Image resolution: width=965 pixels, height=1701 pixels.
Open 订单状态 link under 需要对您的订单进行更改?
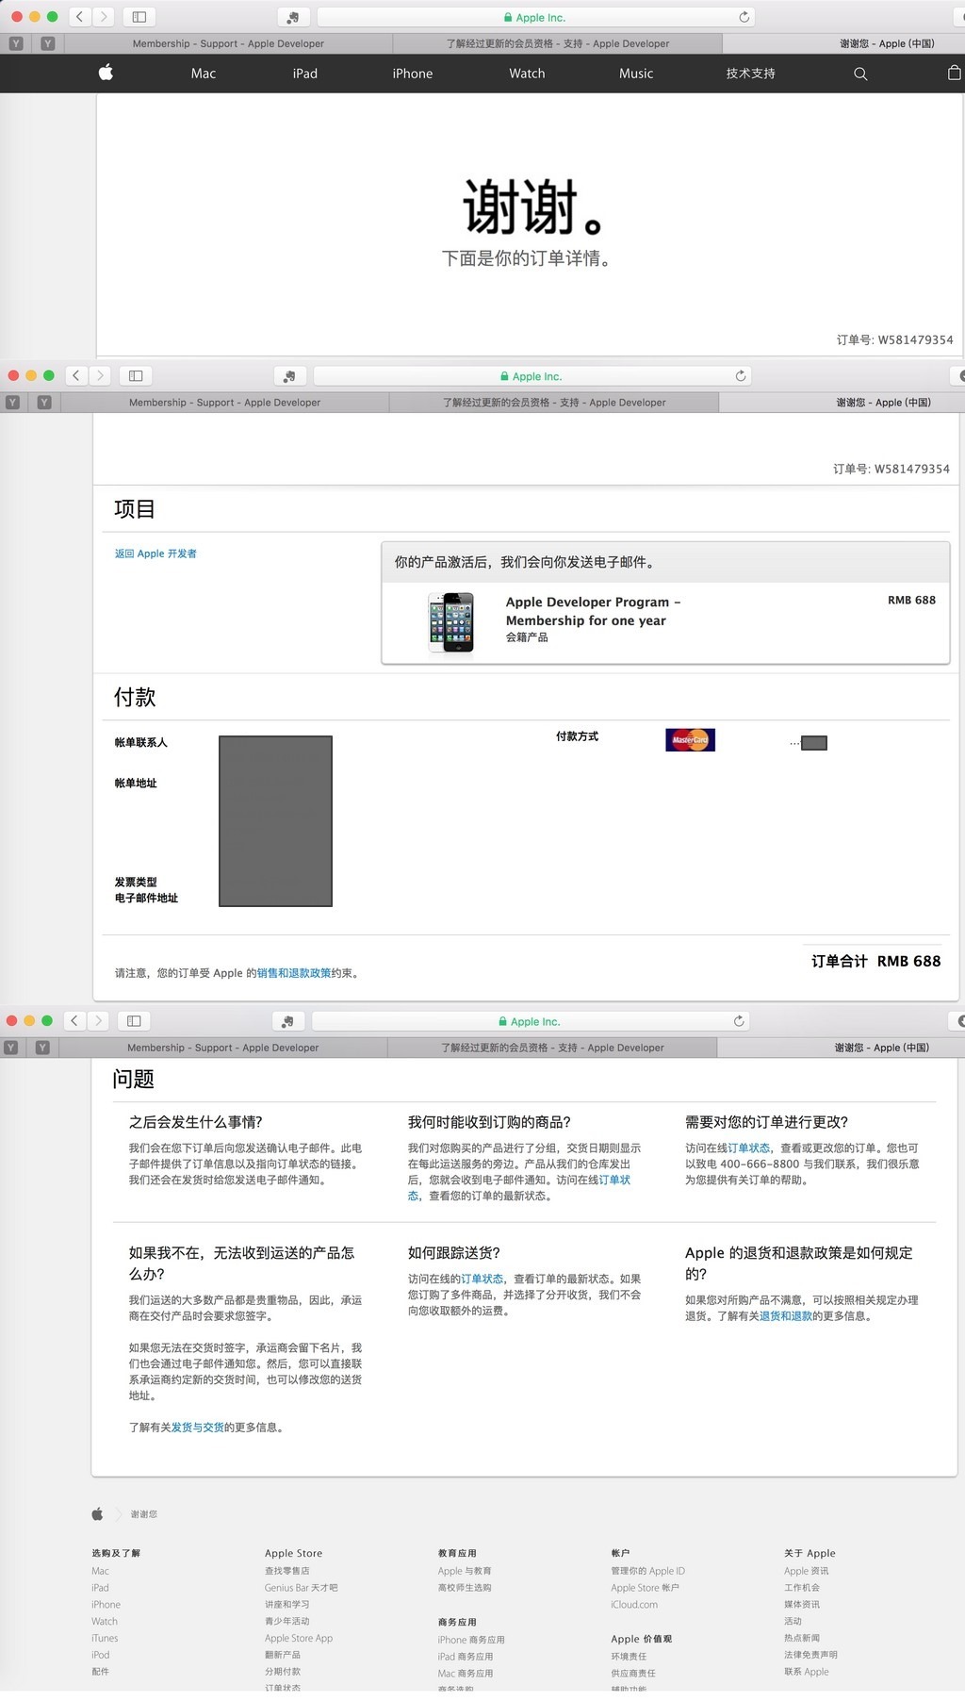click(749, 1148)
